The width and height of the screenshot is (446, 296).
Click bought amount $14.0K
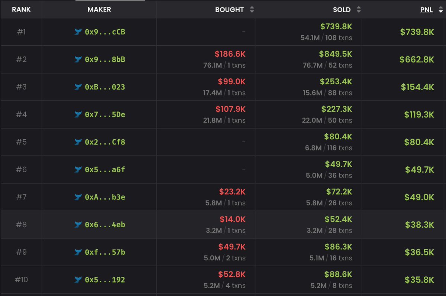click(232, 219)
